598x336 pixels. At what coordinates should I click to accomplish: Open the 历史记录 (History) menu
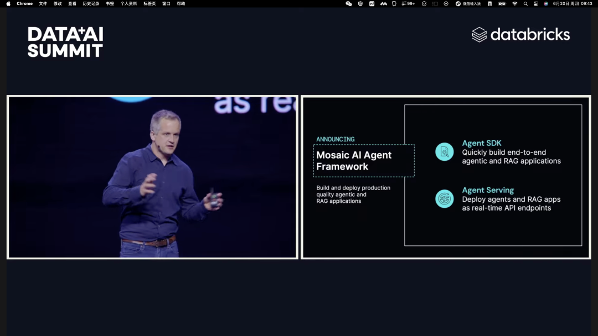[x=91, y=3]
